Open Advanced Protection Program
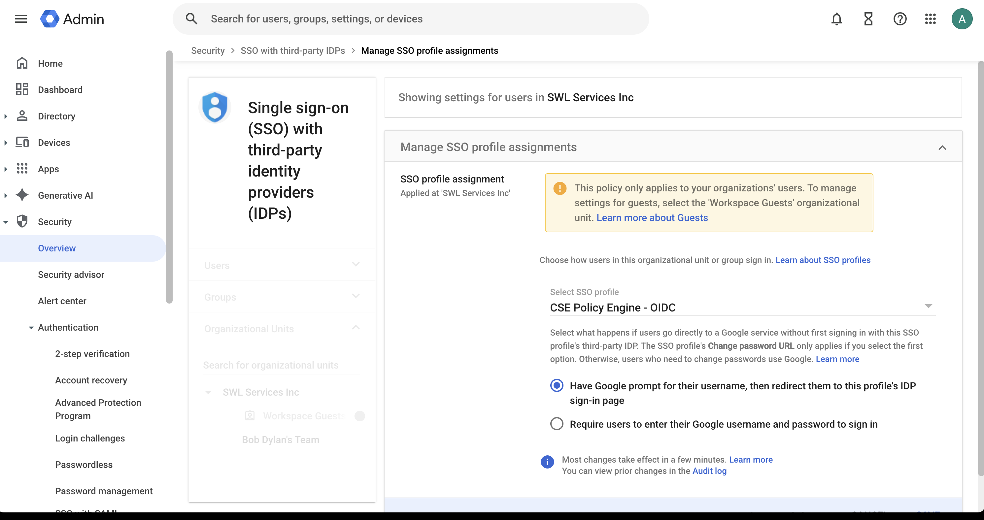Viewport: 984px width, 520px height. [x=98, y=409]
